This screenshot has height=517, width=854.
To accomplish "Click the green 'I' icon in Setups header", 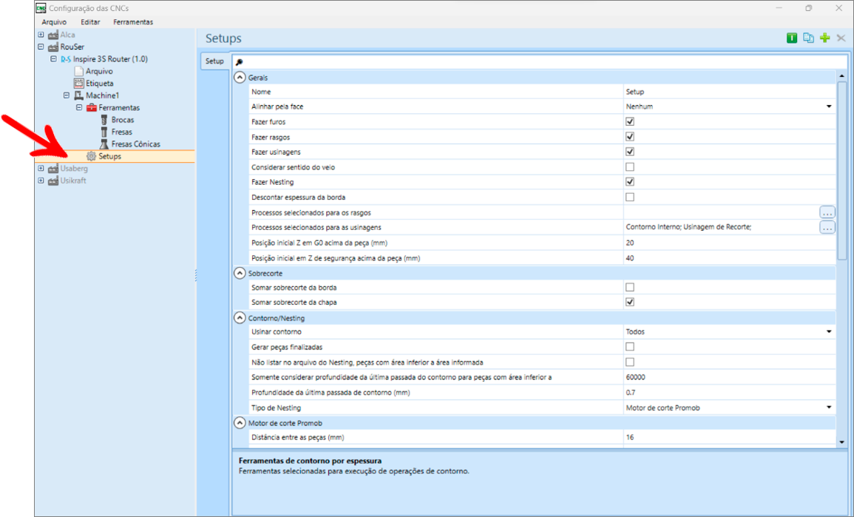I will click(x=792, y=38).
